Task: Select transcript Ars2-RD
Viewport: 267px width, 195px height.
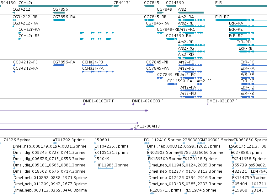Action: 190,58
